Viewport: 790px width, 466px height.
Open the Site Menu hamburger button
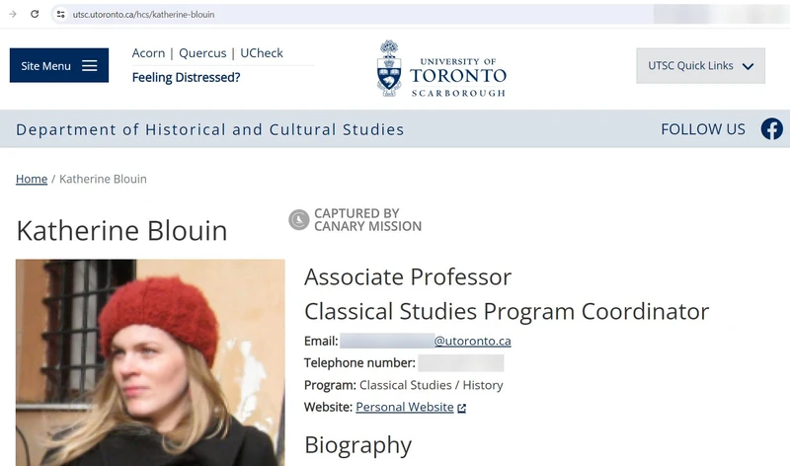(59, 65)
